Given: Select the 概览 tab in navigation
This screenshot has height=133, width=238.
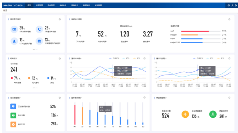Looking at the screenshot, I should (29, 5).
